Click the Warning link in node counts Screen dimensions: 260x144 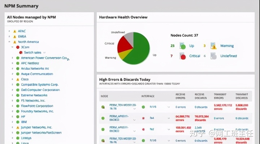point(227,46)
